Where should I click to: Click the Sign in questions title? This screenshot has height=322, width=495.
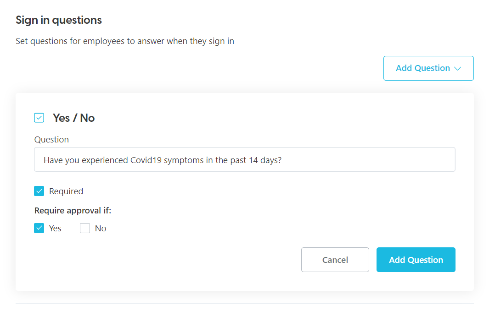[x=58, y=20]
